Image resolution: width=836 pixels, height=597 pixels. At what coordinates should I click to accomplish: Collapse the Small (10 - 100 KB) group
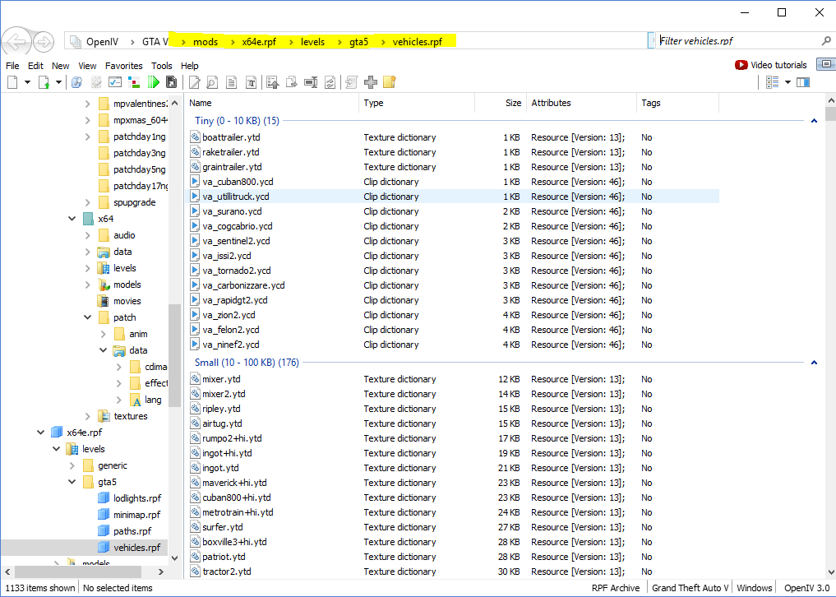814,363
